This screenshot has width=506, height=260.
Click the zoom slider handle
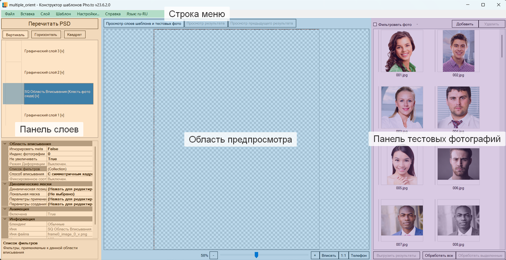(x=256, y=255)
